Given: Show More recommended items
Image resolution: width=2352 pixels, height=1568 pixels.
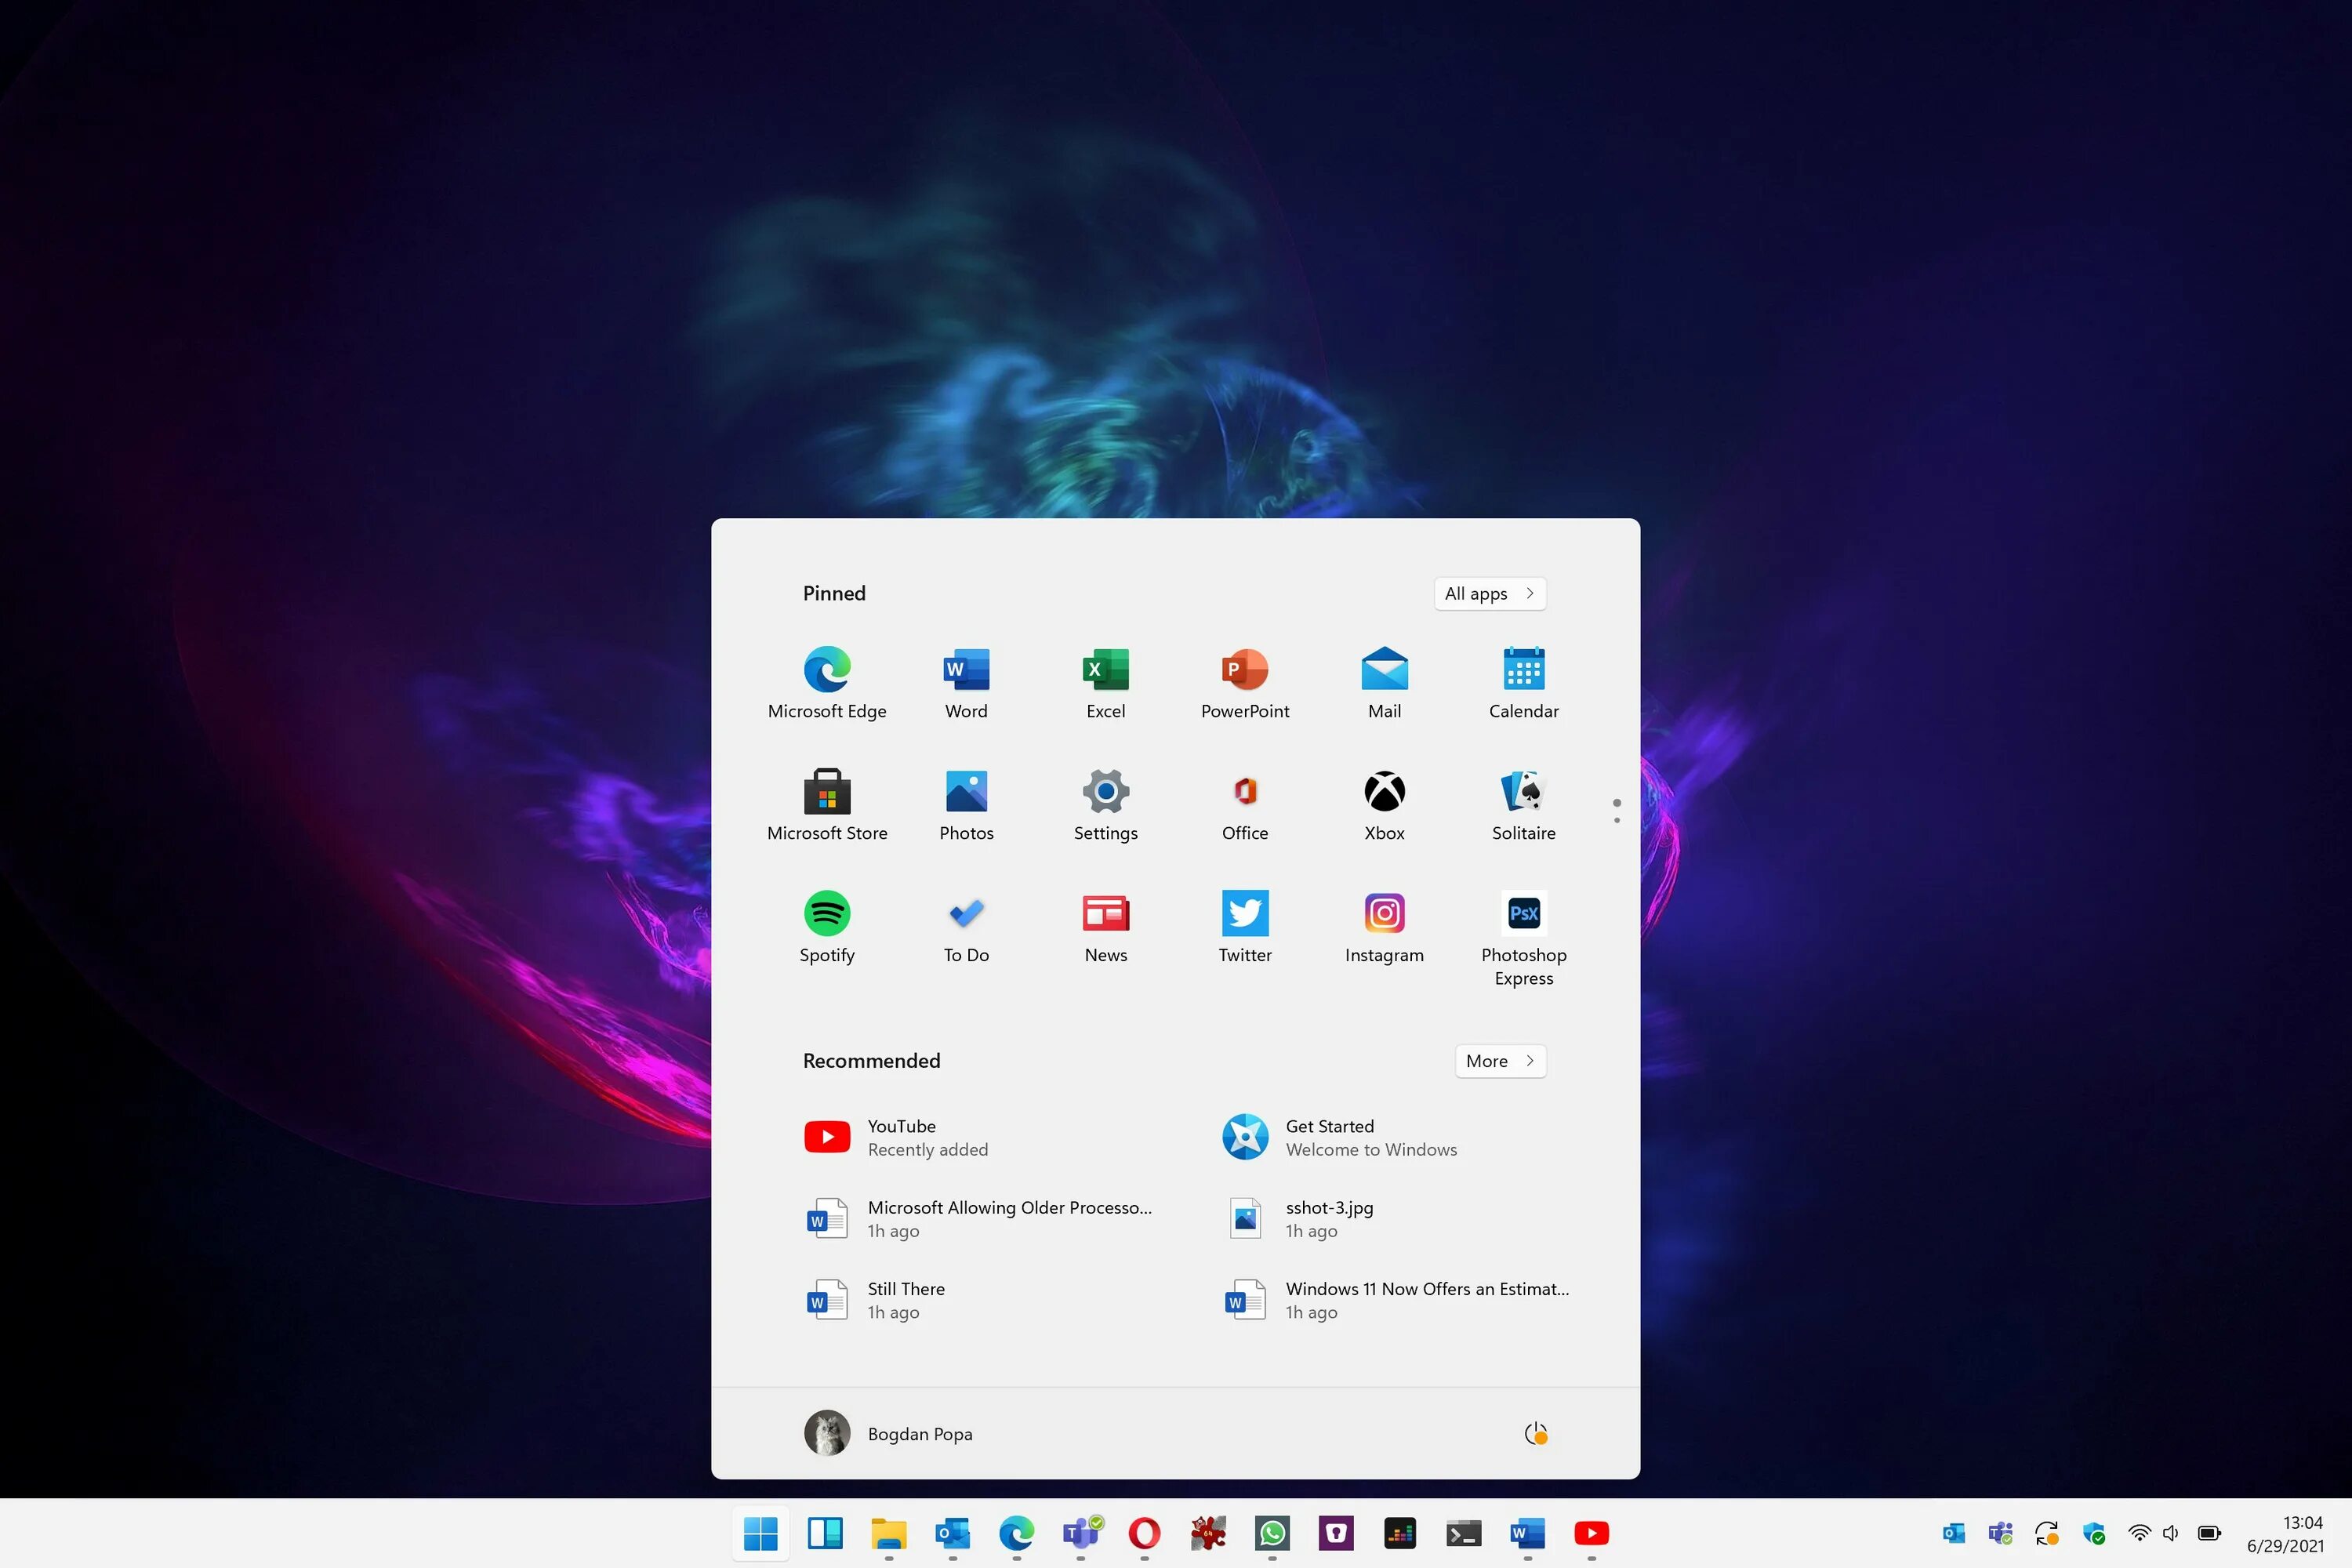Looking at the screenshot, I should pyautogui.click(x=1499, y=1061).
